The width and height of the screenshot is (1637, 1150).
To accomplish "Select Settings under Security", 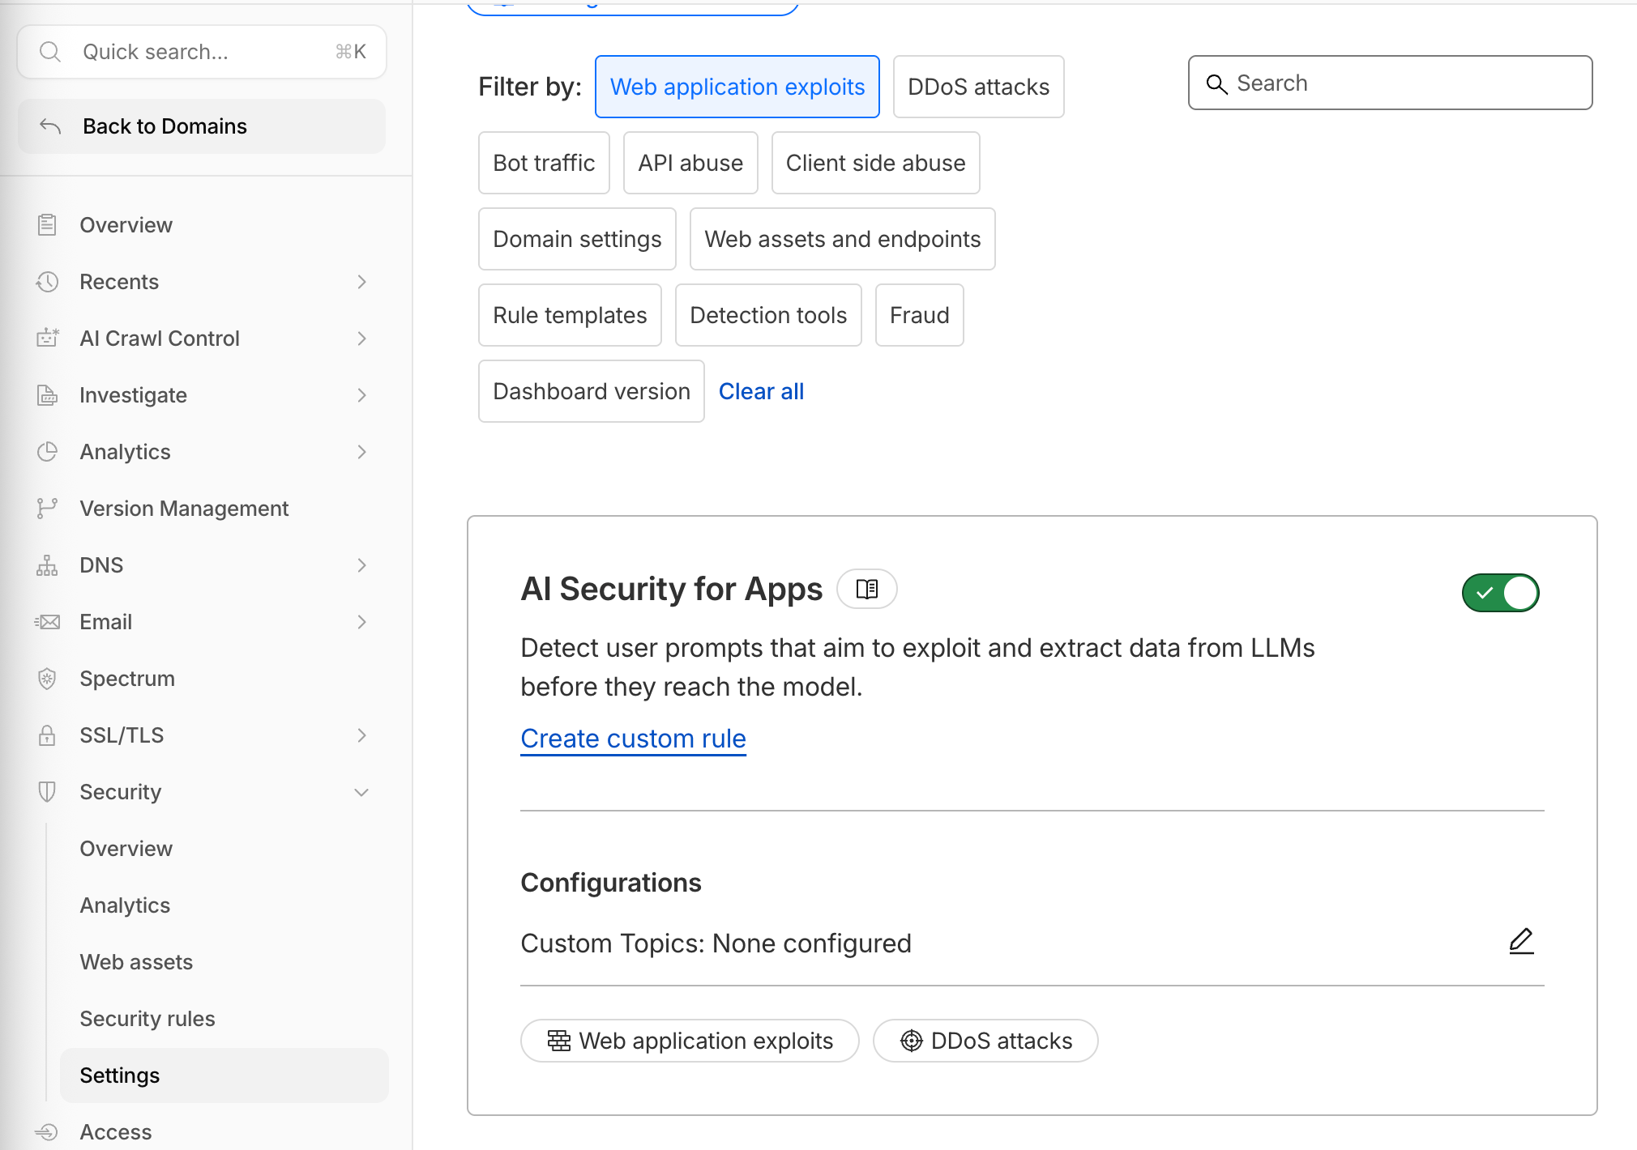I will click(224, 1075).
